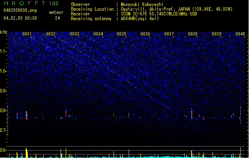
Task: Click the 0037 time marker
Action: pyautogui.click(x=169, y=34)
